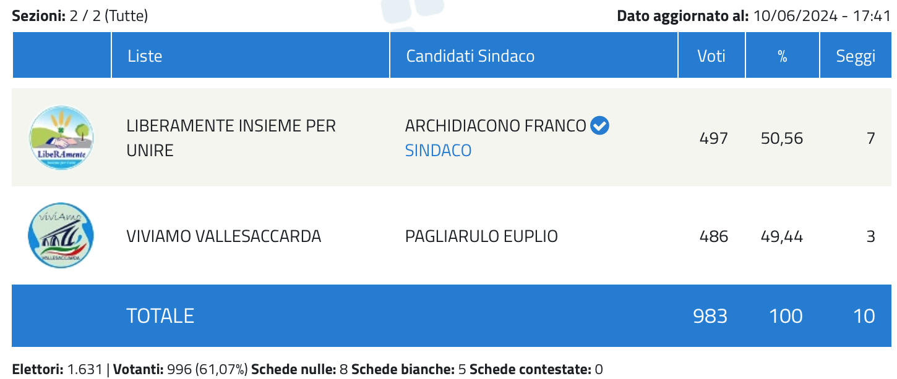
Task: Click the total 983 votes cell
Action: (x=710, y=315)
